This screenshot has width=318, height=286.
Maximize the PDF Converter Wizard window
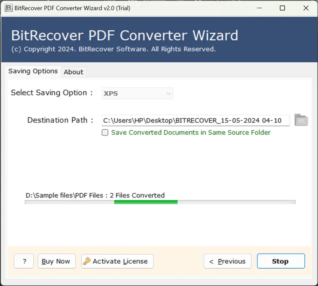point(282,8)
